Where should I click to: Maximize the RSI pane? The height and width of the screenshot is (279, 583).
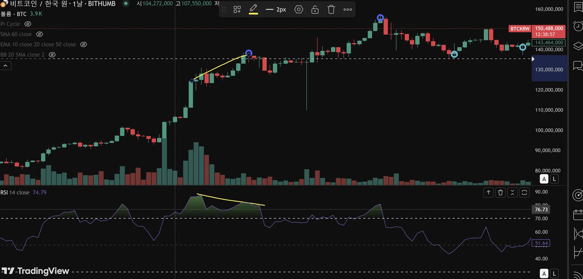point(524,192)
